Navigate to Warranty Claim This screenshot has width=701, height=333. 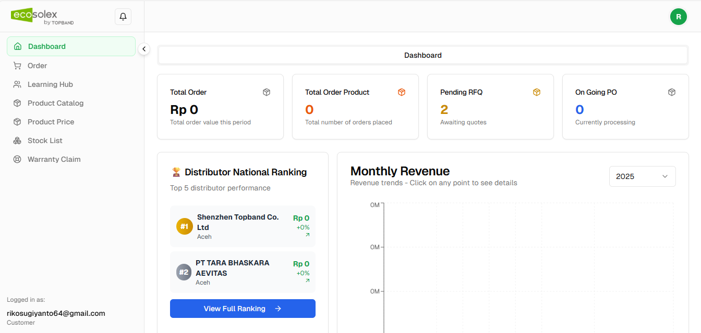54,159
